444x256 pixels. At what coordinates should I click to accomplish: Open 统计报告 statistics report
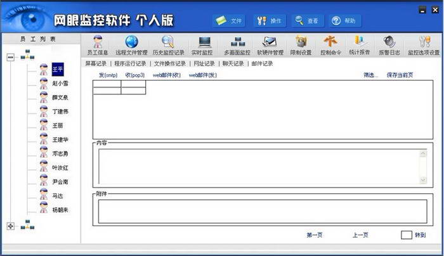coord(360,45)
